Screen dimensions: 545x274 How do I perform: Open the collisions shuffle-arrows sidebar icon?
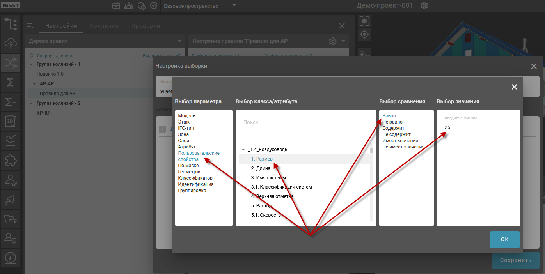pos(11,62)
